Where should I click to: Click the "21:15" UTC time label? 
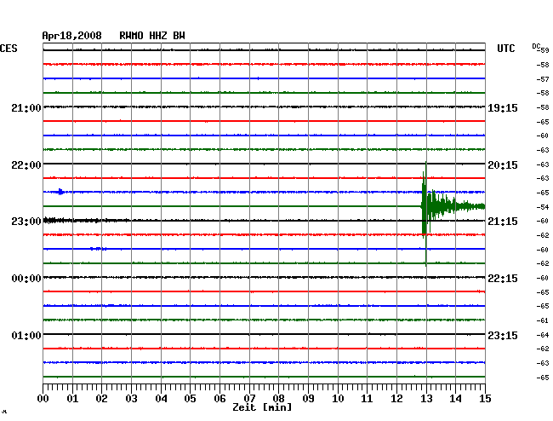tap(503, 222)
